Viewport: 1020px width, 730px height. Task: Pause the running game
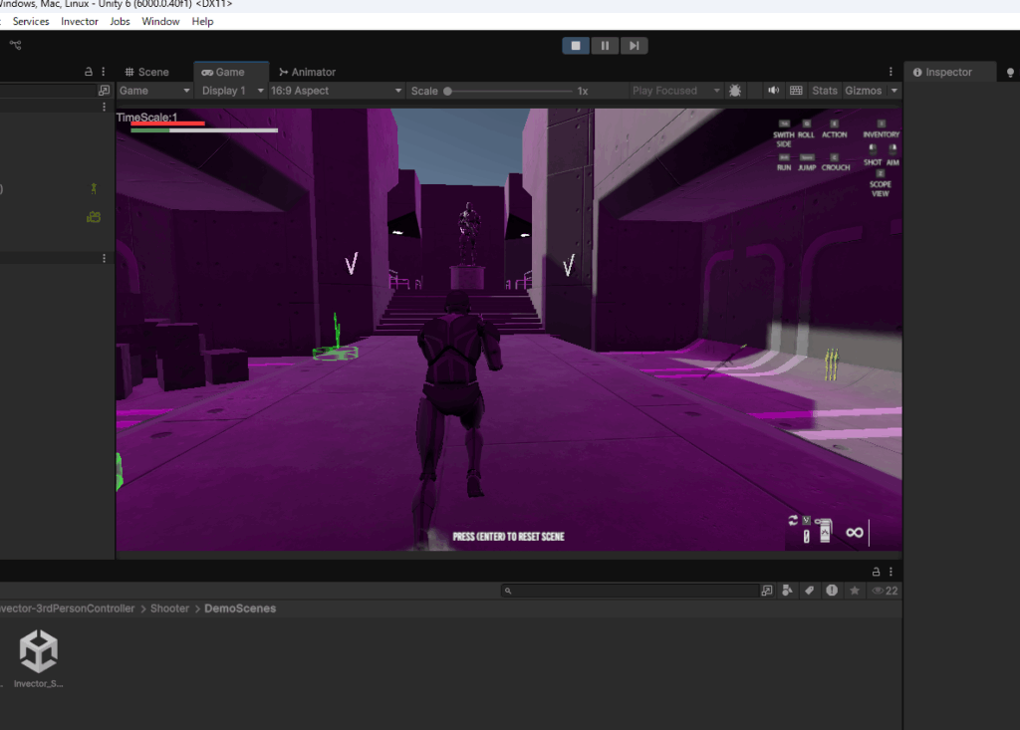coord(605,46)
